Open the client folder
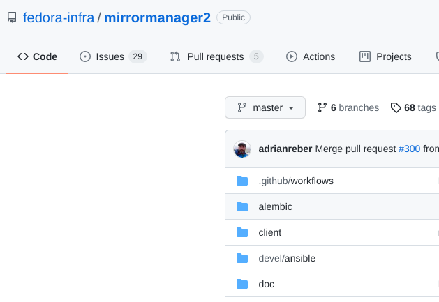This screenshot has width=439, height=302. coord(270,232)
